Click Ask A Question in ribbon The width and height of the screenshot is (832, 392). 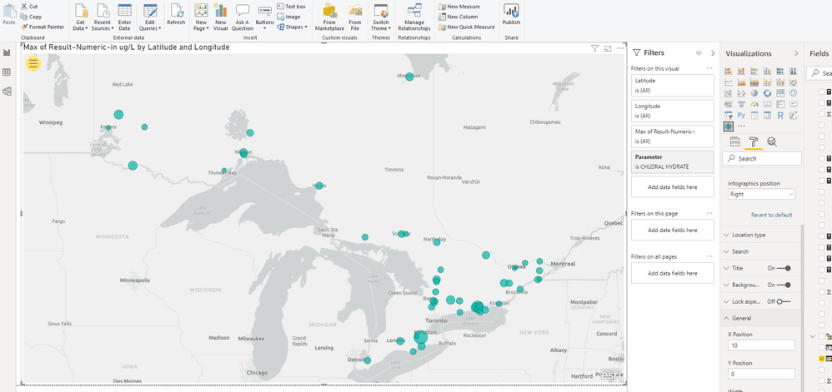[x=242, y=17]
